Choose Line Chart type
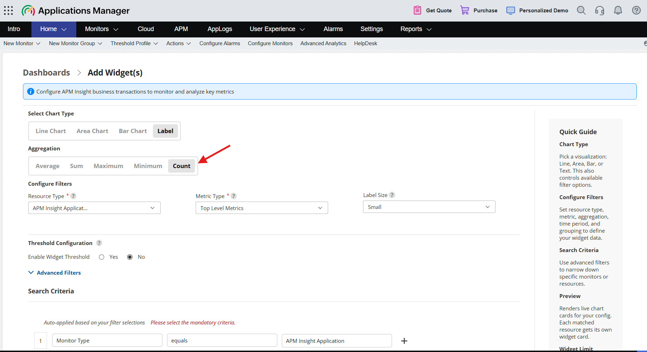 pyautogui.click(x=51, y=131)
